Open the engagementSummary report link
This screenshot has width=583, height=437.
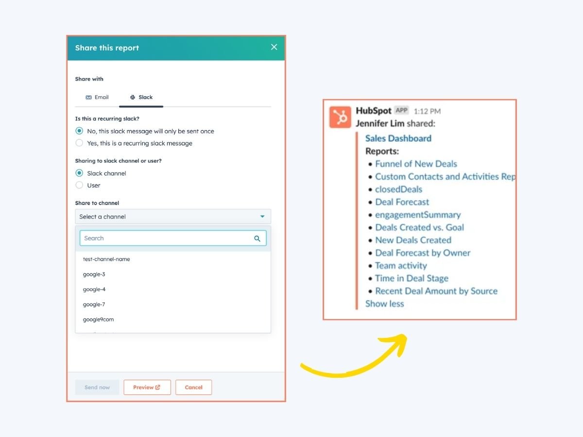(x=418, y=215)
